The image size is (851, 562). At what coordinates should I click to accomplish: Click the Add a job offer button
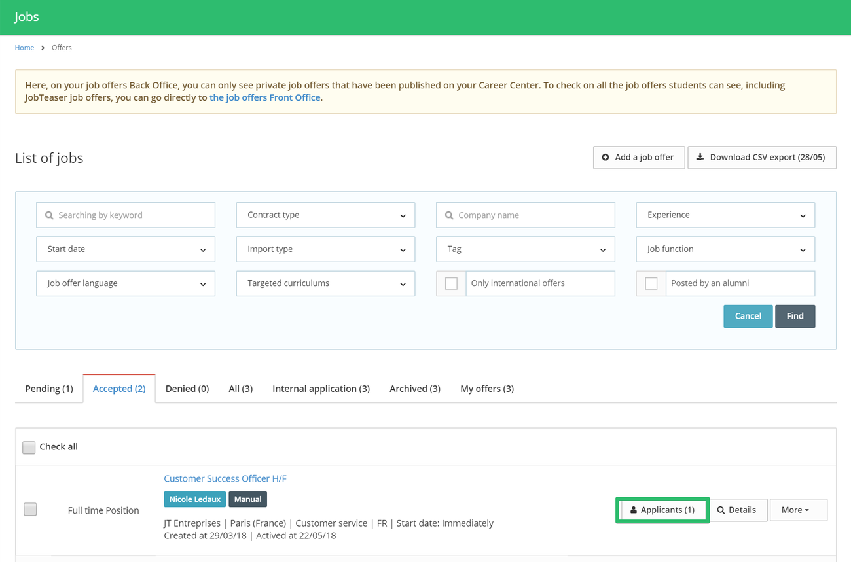(639, 158)
